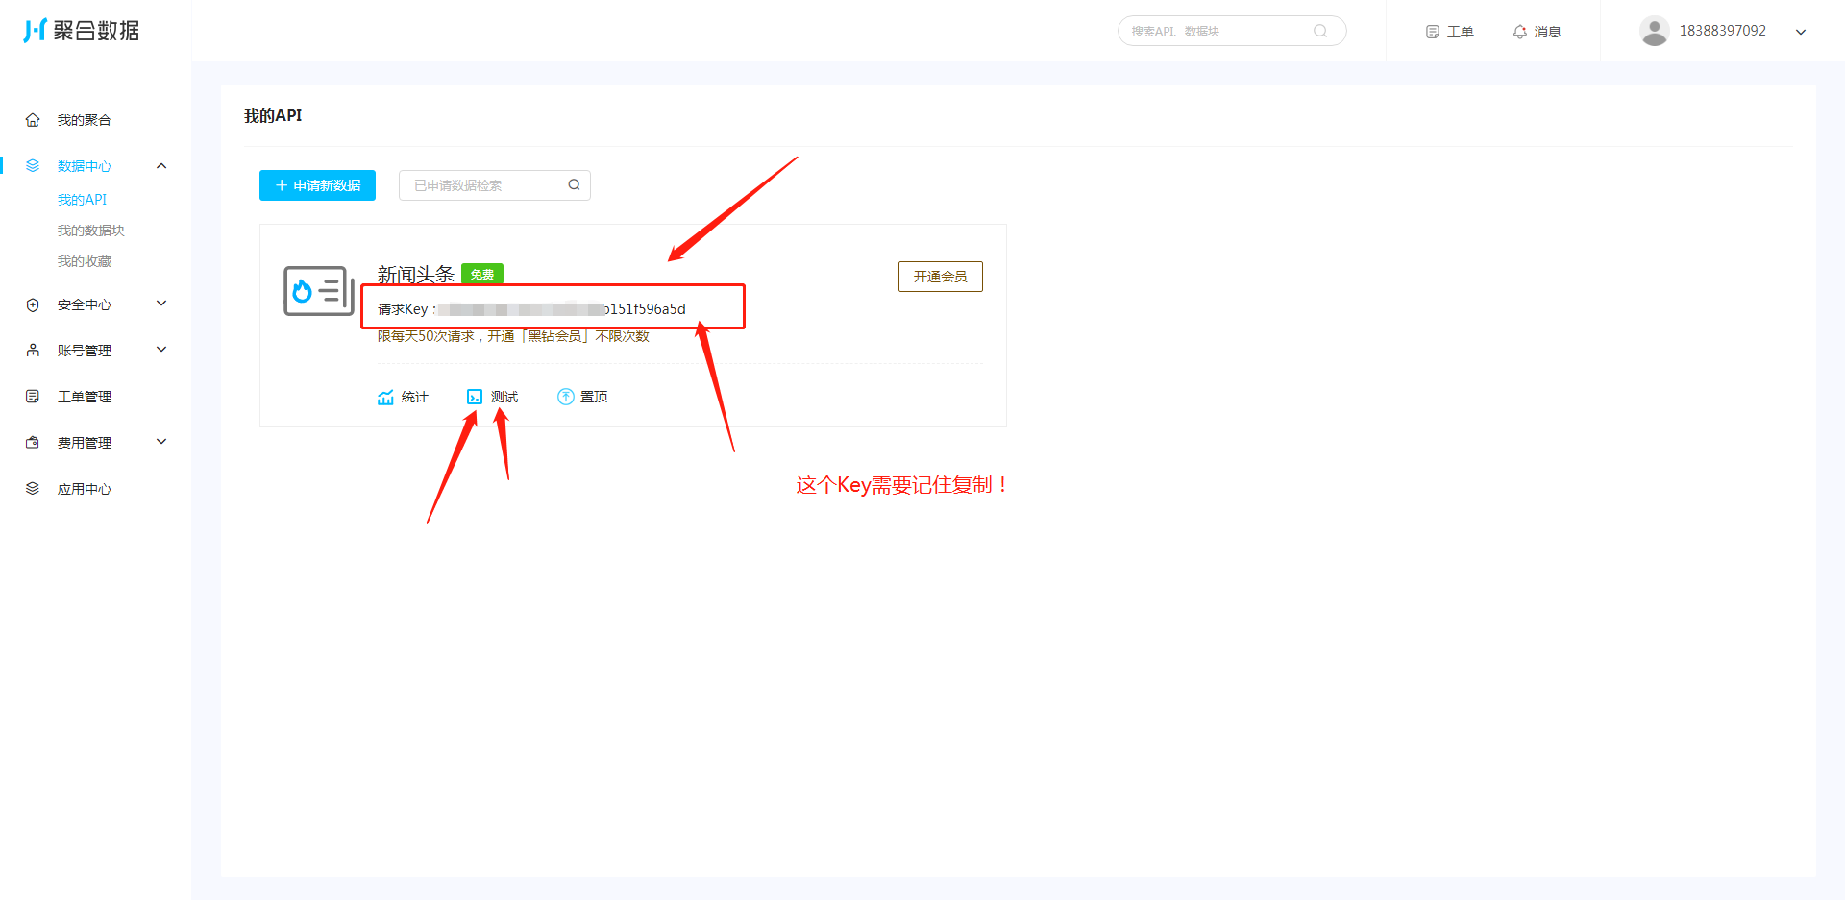Click 工单 label in header

click(x=1461, y=32)
